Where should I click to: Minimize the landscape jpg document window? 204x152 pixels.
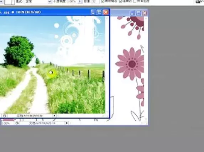pyautogui.click(x=93, y=12)
